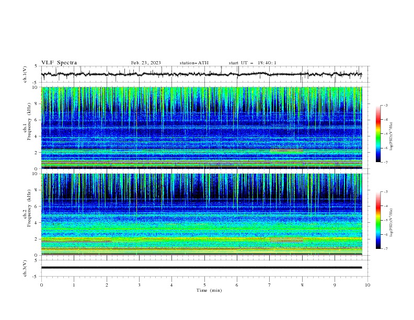Click the "ch.1(V)" waveform axis label
Screen dimensions: 414x320
click(x=25, y=74)
